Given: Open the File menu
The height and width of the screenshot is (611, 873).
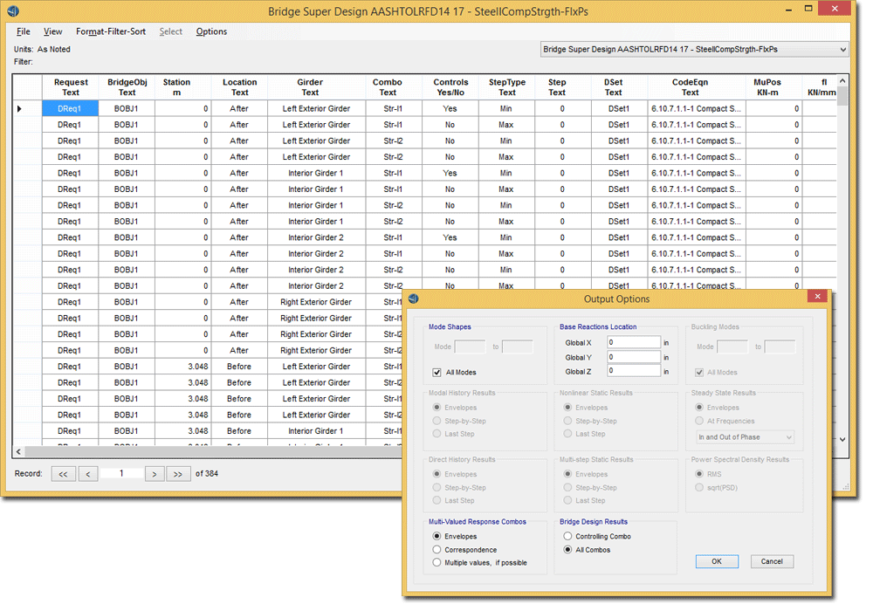Looking at the screenshot, I should click(x=24, y=31).
